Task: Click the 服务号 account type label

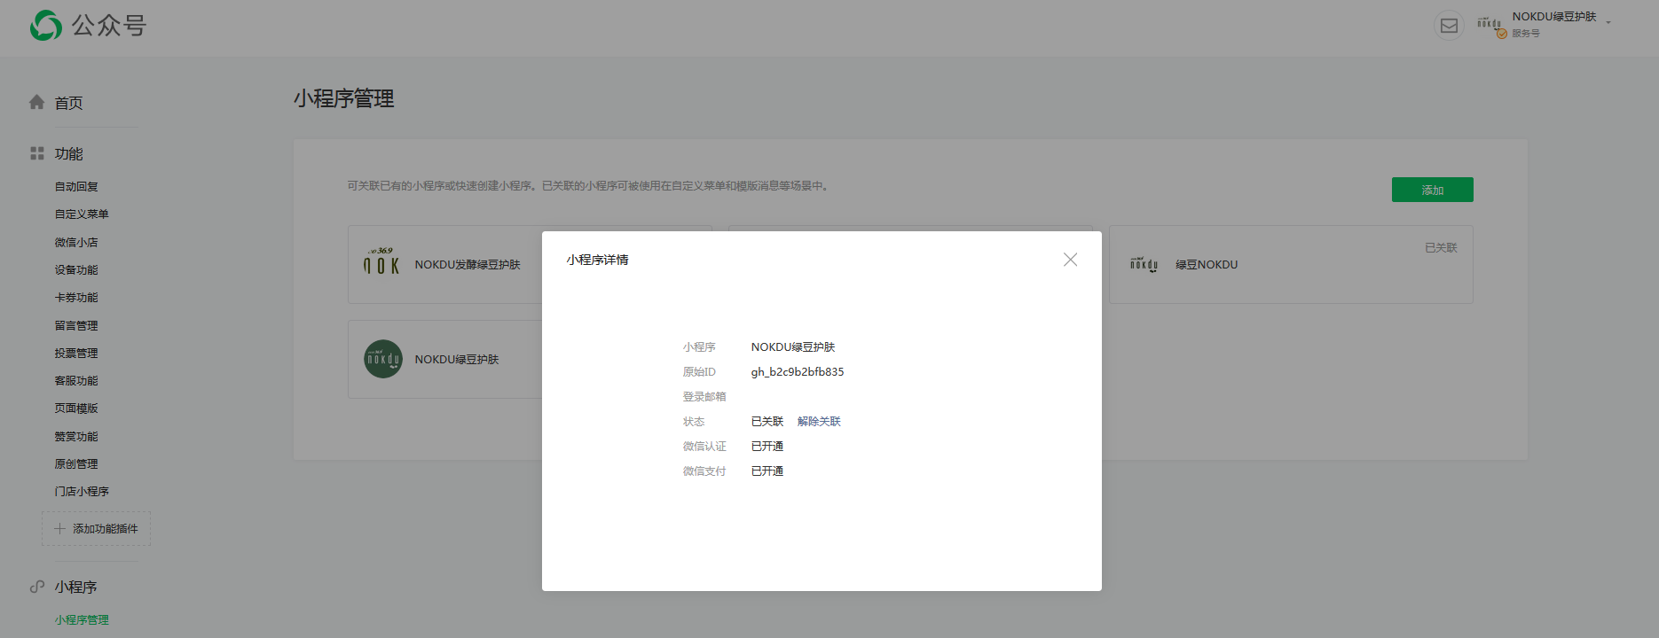Action: [x=1526, y=34]
